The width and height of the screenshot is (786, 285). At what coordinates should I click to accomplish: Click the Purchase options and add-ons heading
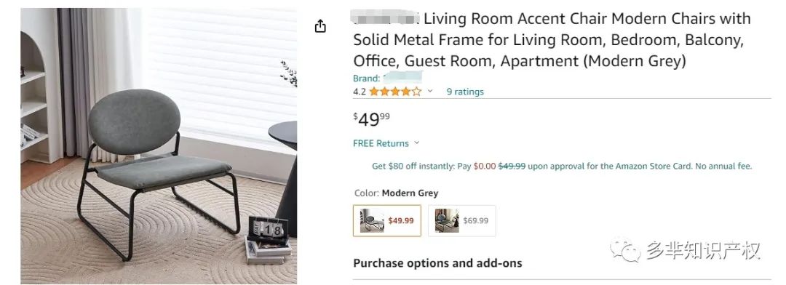437,263
